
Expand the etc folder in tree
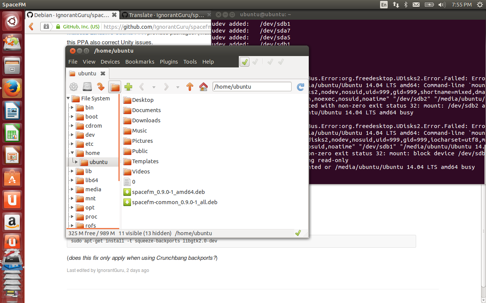click(x=72, y=144)
